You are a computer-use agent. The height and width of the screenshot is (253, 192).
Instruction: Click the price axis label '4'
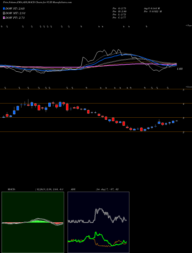click(x=184, y=104)
